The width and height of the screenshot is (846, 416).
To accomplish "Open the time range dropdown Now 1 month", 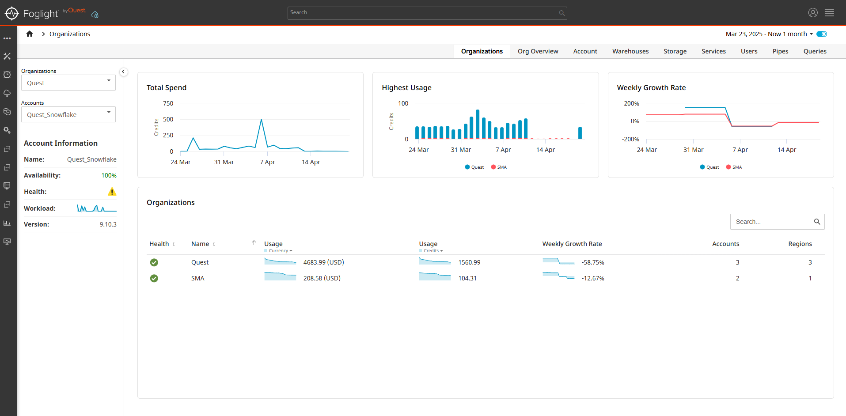I will 769,34.
